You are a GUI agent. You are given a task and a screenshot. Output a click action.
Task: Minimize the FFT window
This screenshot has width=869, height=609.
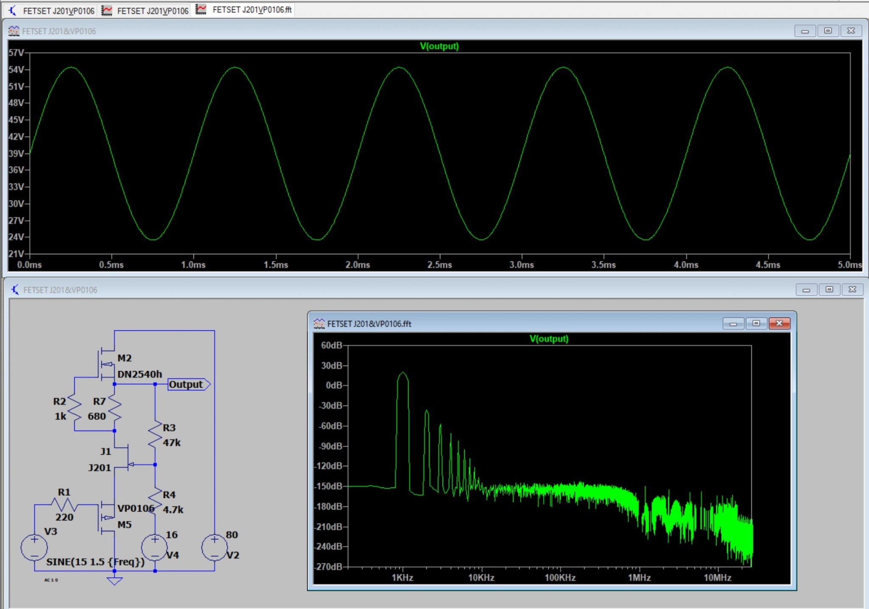pyautogui.click(x=733, y=324)
